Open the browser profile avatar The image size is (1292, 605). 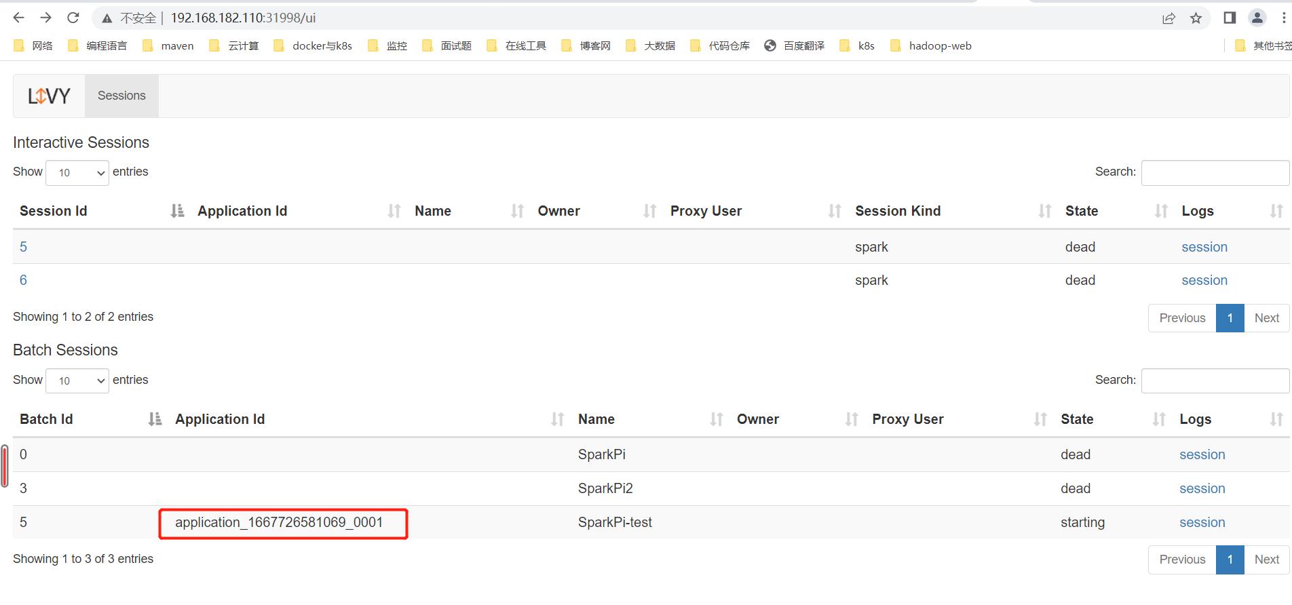1257,18
